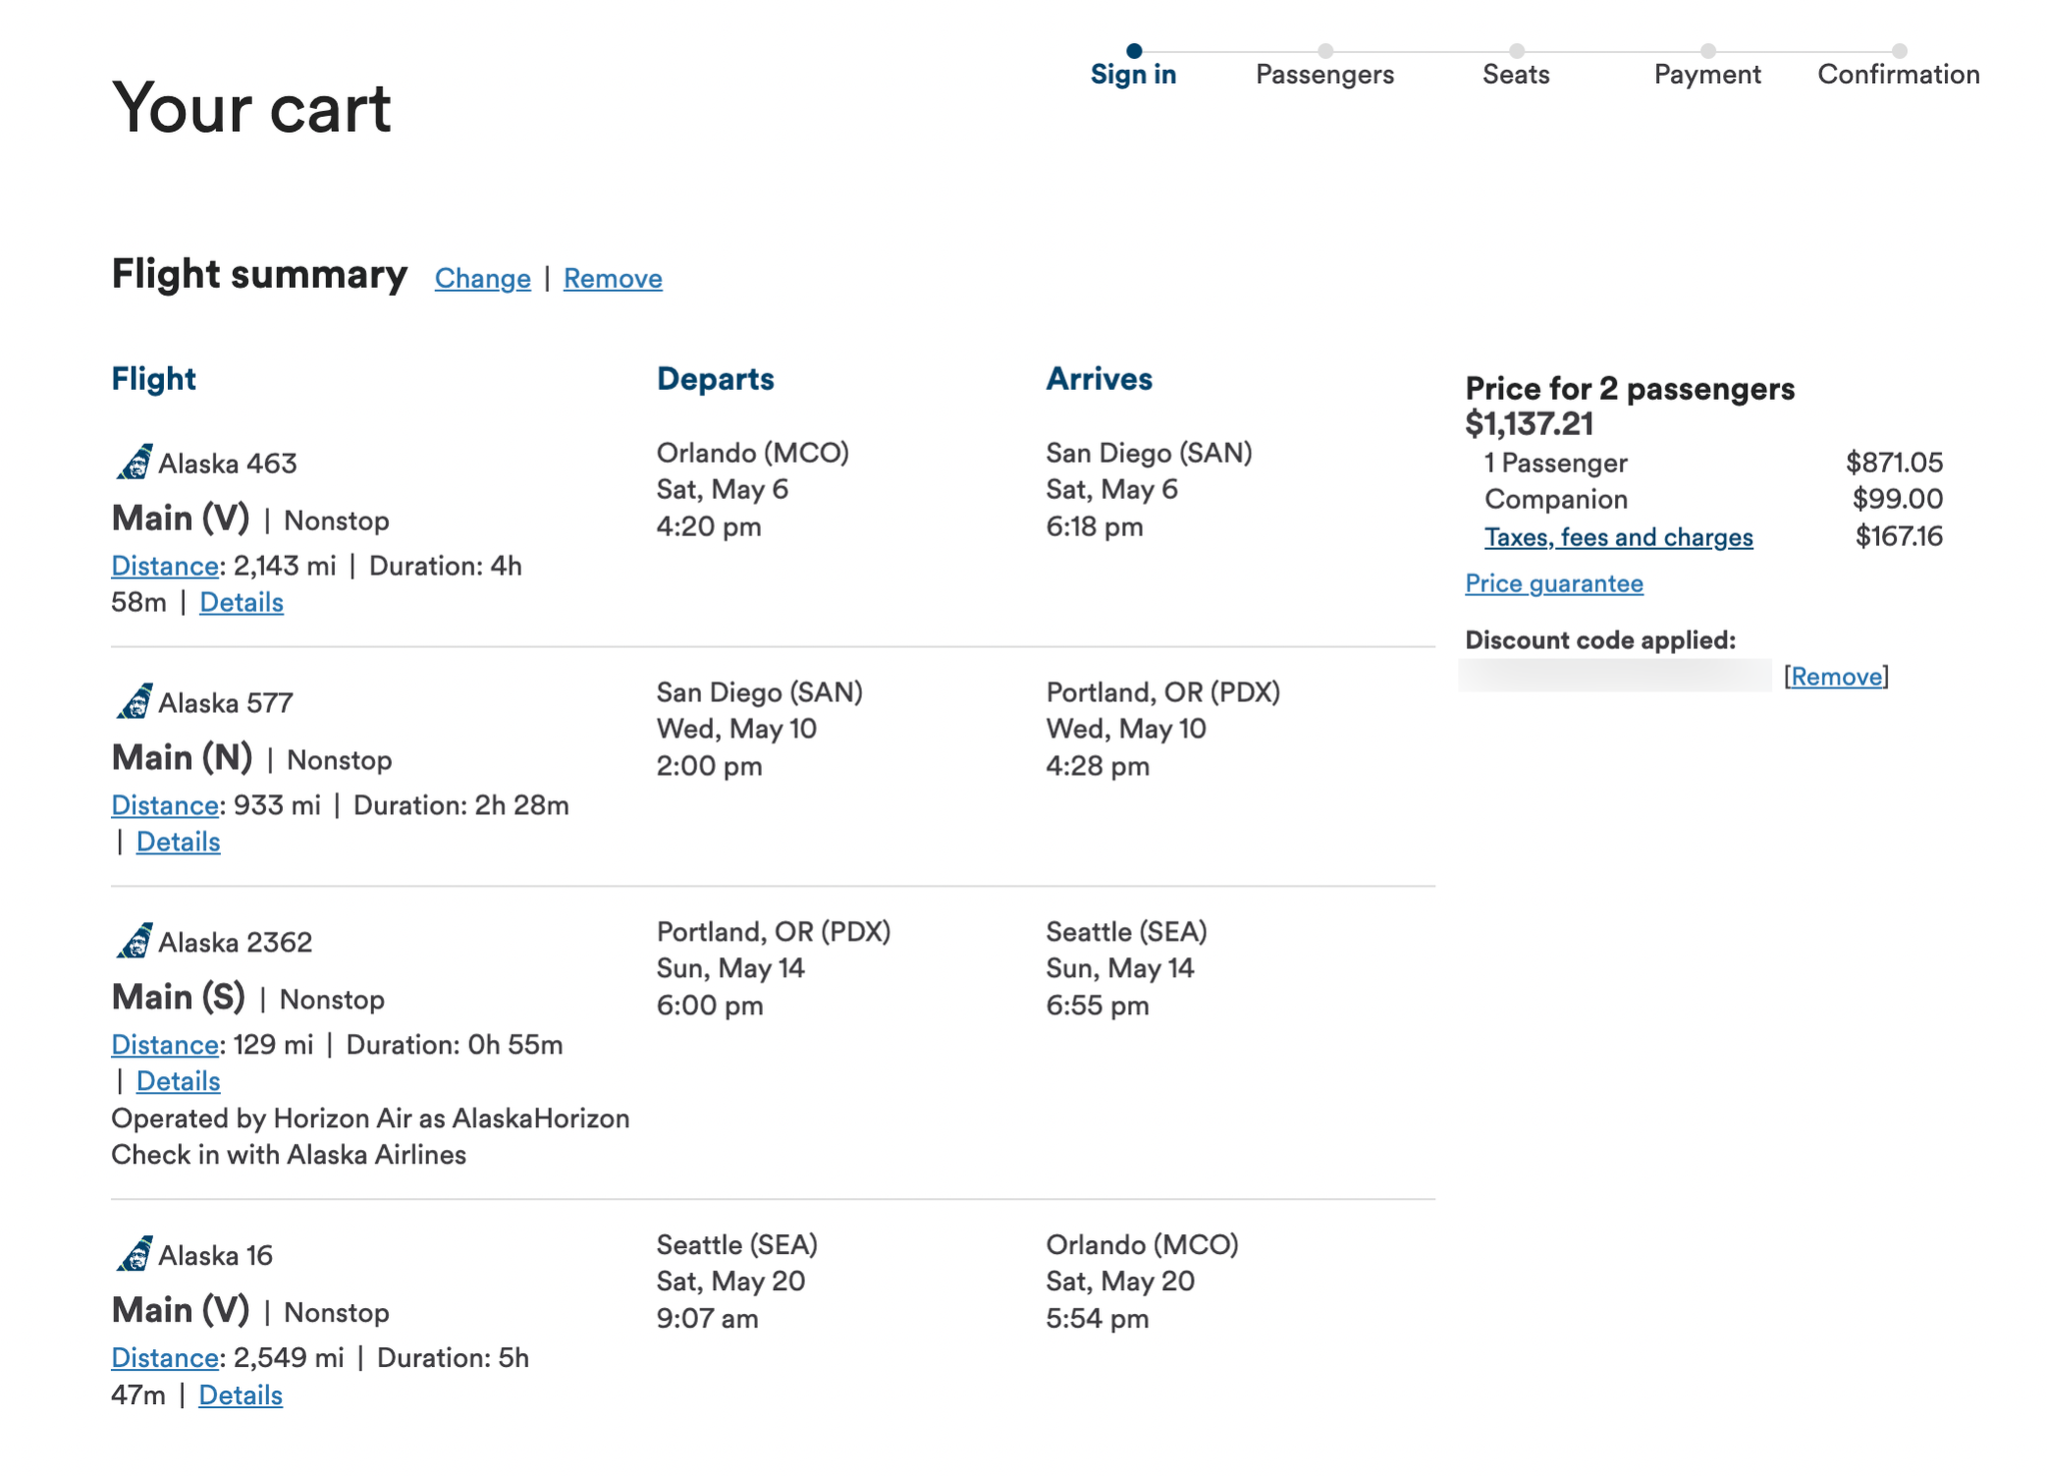Open Details for Alaska flight 16

[x=241, y=1394]
